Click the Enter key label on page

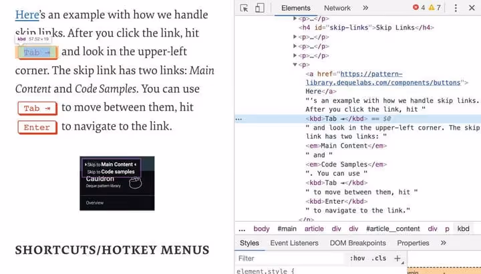pos(37,127)
